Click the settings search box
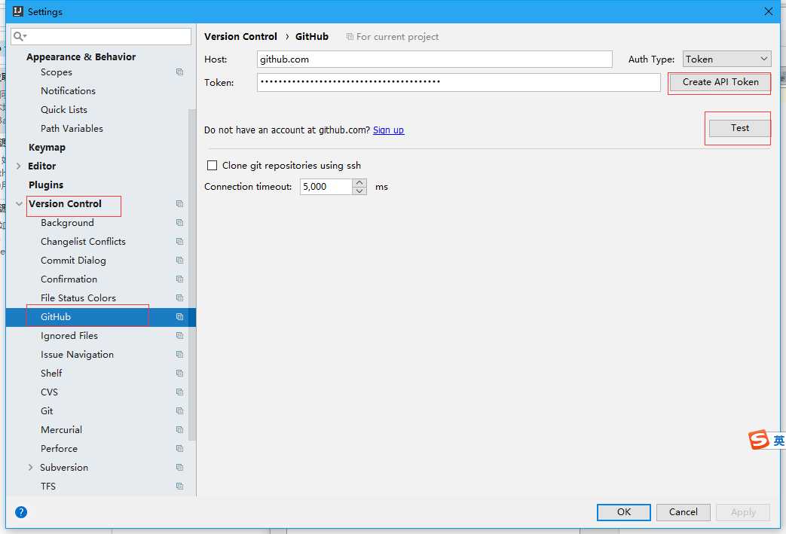The width and height of the screenshot is (786, 534). [101, 36]
